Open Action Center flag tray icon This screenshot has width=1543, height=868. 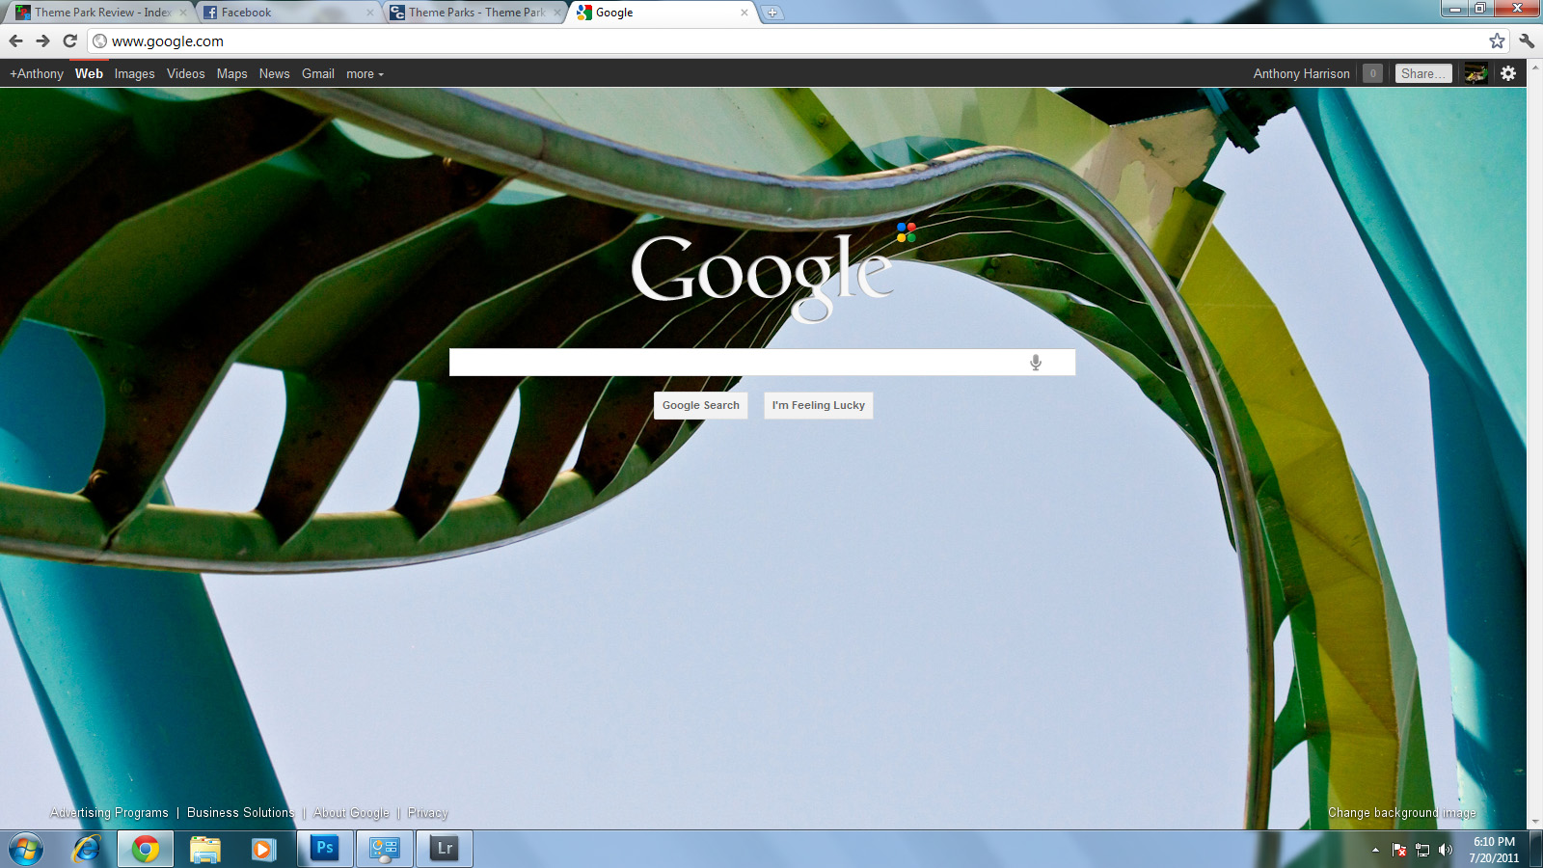click(x=1399, y=850)
